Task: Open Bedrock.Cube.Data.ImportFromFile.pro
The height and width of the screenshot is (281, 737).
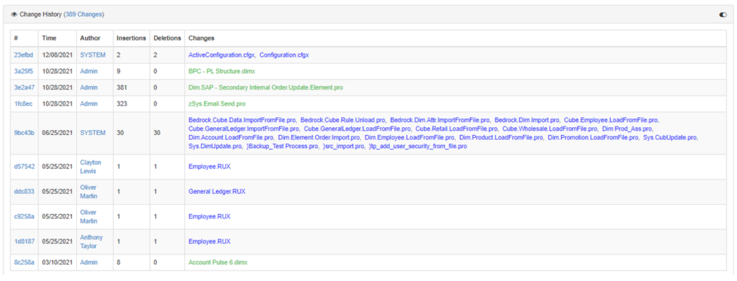Action: (242, 119)
